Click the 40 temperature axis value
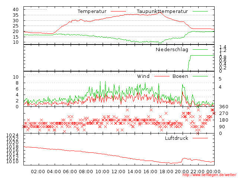Viewport: 238px width, 178px height. [16, 10]
